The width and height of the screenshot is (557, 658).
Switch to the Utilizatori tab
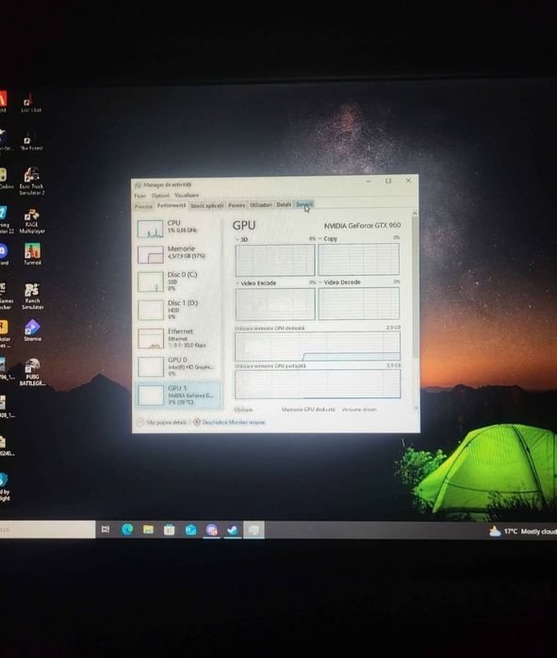260,205
